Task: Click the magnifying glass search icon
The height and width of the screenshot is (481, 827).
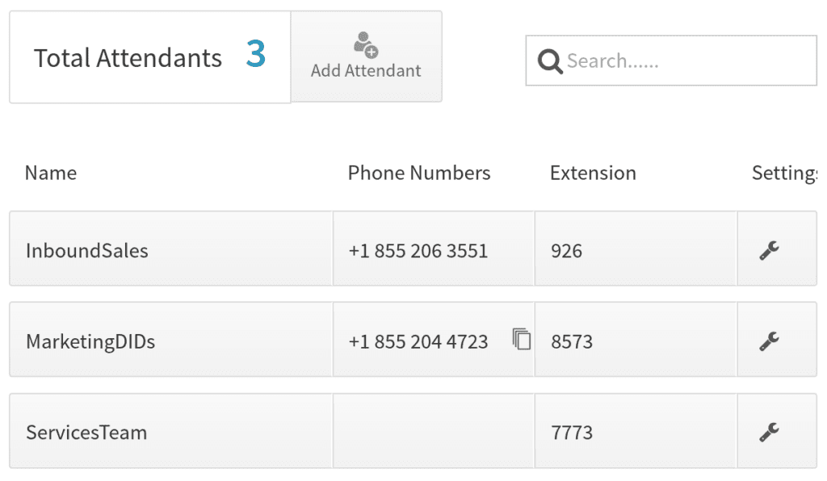Action: pyautogui.click(x=550, y=61)
